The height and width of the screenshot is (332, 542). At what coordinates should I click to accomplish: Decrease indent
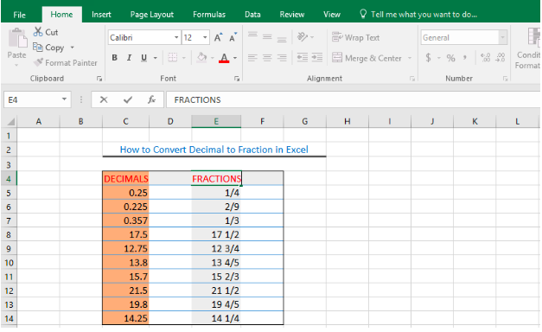click(x=303, y=57)
